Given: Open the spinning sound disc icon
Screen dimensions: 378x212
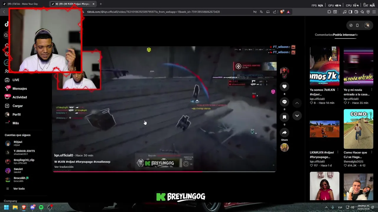Looking at the screenshot, I should 284,148.
